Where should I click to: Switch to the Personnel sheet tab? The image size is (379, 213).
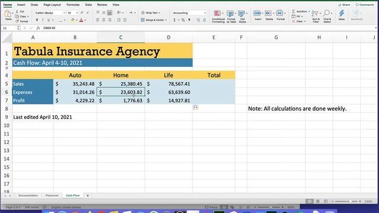[x=52, y=195]
